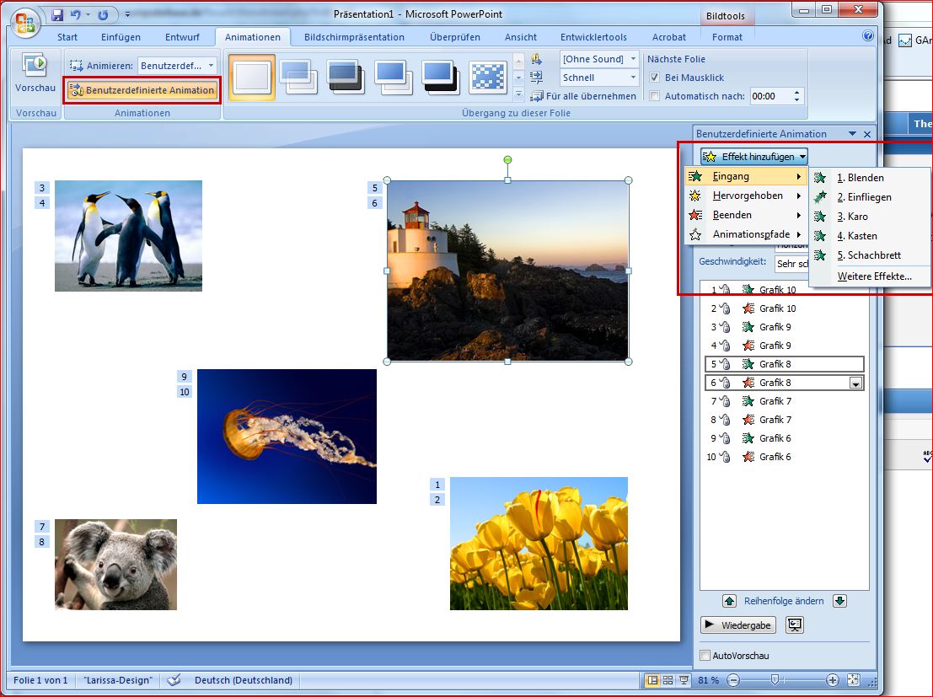Select the penguins picture on the slide

tap(128, 236)
